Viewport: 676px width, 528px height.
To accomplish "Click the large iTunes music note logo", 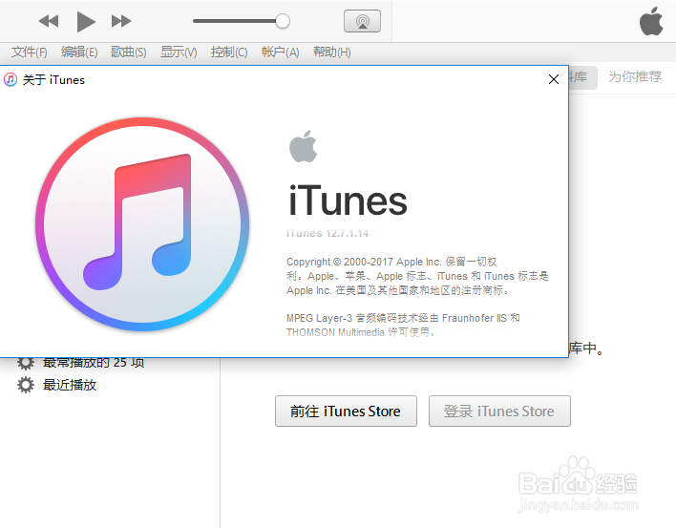I will point(142,224).
